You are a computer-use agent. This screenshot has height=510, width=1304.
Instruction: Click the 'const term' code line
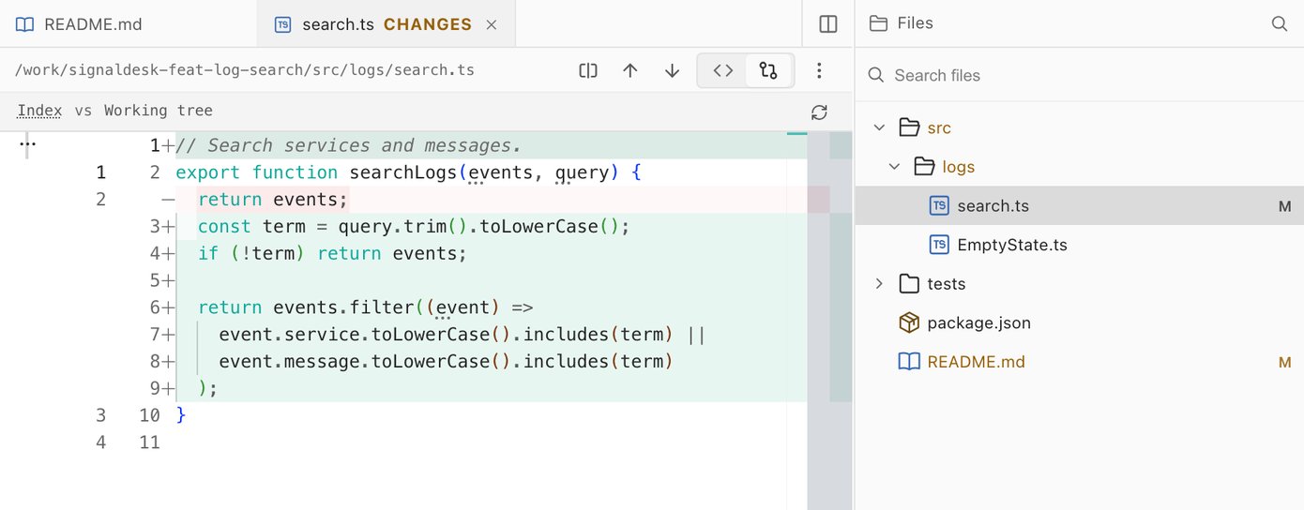click(414, 227)
